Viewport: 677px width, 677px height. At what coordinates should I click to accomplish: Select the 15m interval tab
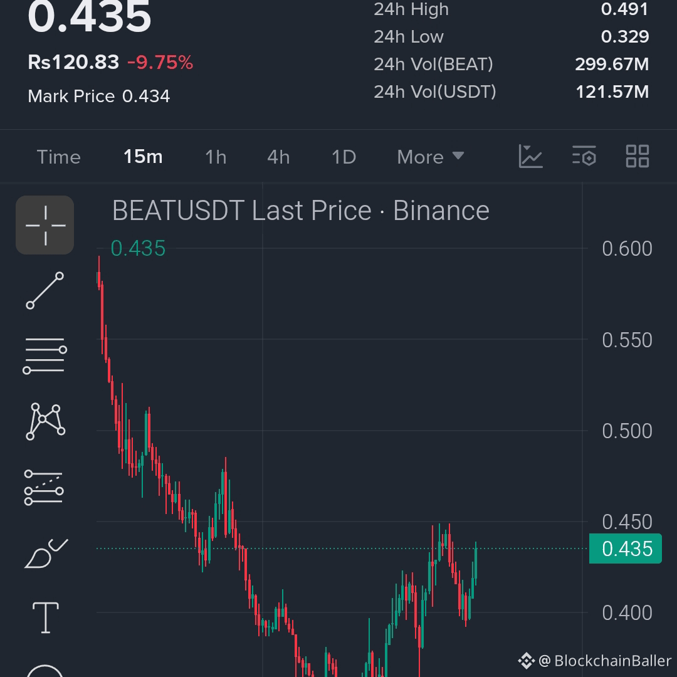[143, 157]
